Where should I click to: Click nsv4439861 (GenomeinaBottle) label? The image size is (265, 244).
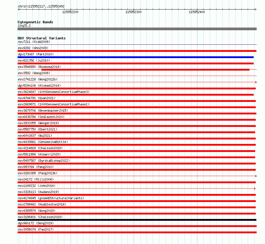43,142
